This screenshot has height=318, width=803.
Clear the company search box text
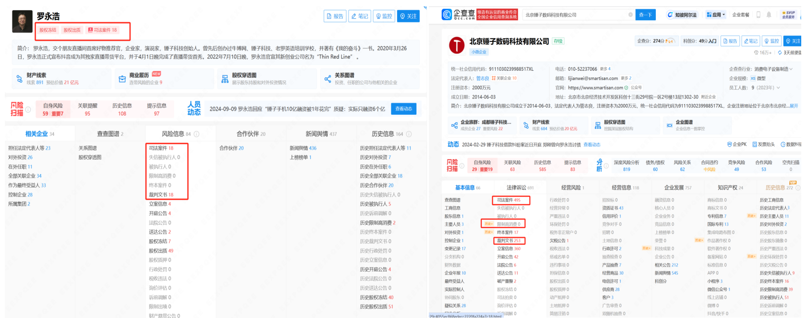pos(630,15)
